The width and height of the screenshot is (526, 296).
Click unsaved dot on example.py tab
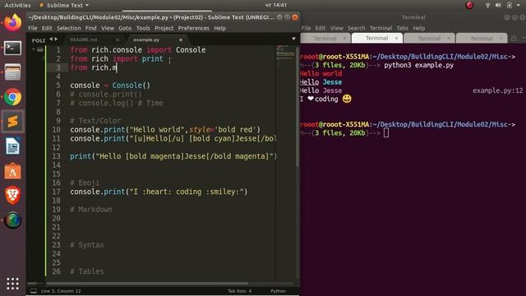point(181,39)
